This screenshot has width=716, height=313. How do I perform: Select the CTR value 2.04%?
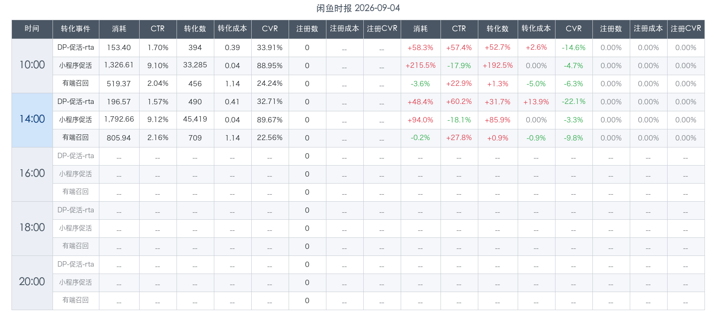click(x=158, y=84)
